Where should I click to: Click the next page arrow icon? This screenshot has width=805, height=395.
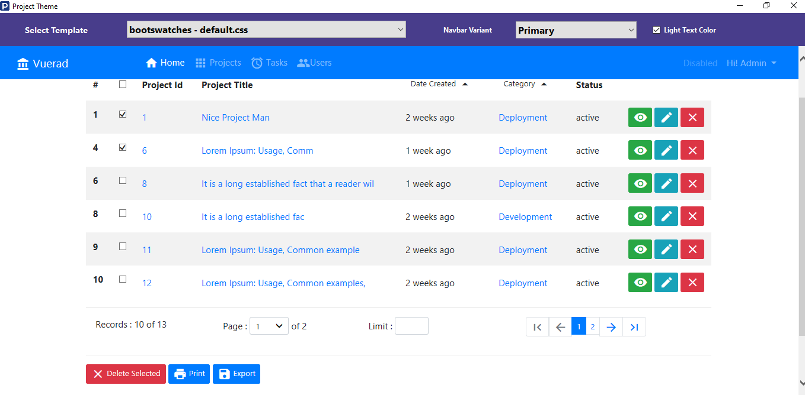tap(611, 327)
